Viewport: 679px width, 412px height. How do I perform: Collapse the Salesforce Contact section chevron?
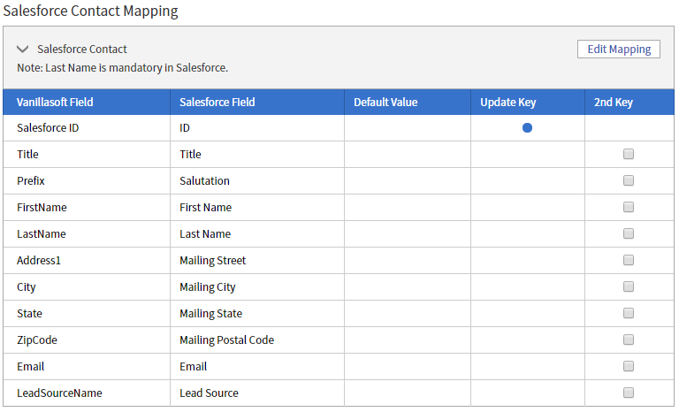point(22,49)
